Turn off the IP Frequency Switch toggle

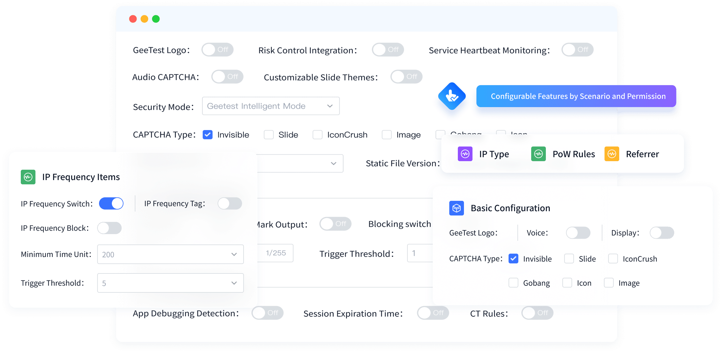111,204
